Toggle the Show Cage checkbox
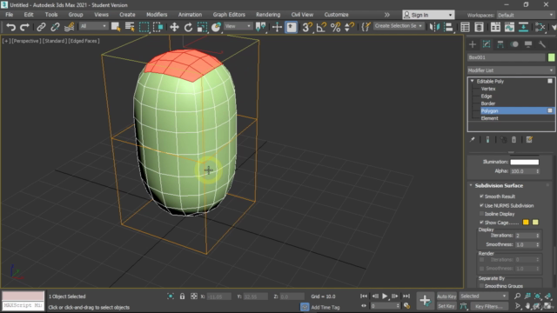The image size is (557, 313). [481, 223]
